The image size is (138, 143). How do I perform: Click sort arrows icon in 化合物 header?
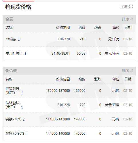pyautogui.click(x=132, y=71)
